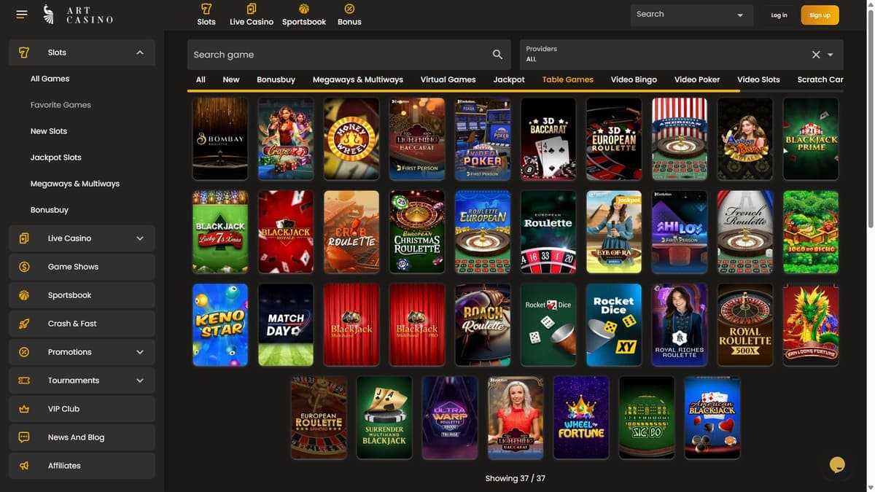The width and height of the screenshot is (875, 492).
Task: Expand the Live Casino sidebar section
Action: coord(140,238)
